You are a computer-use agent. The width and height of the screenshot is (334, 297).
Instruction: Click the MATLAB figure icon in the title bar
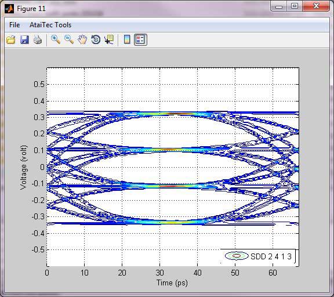(x=9, y=9)
